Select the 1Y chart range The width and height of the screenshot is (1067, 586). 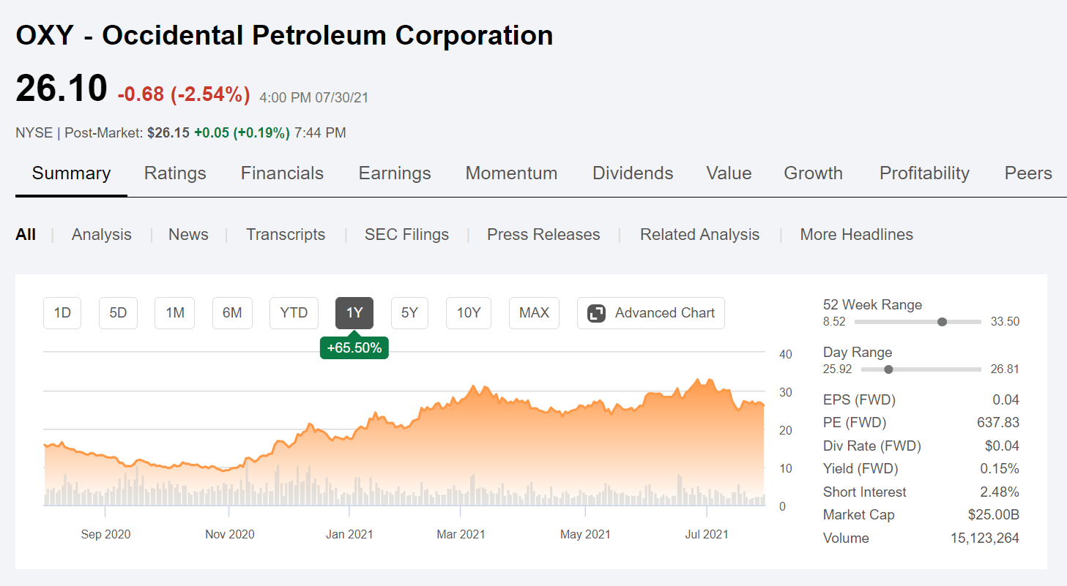(x=354, y=313)
